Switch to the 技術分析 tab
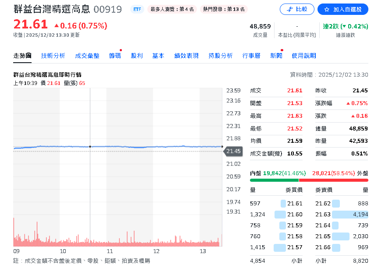 click(53, 56)
